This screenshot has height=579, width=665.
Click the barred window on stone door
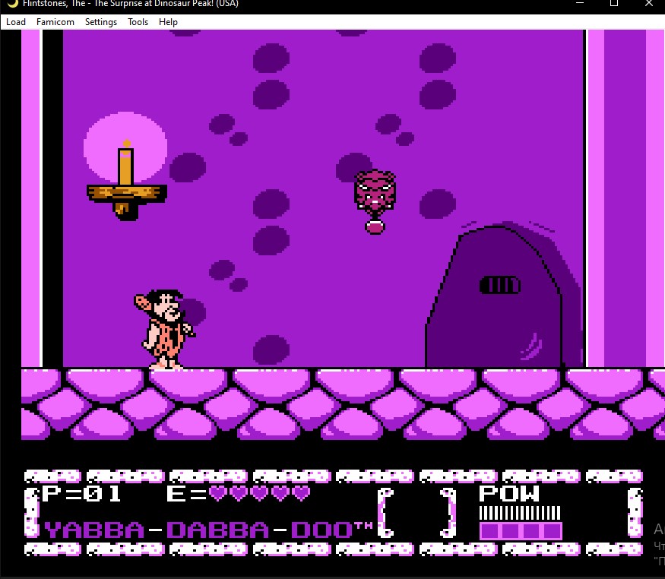coord(500,286)
